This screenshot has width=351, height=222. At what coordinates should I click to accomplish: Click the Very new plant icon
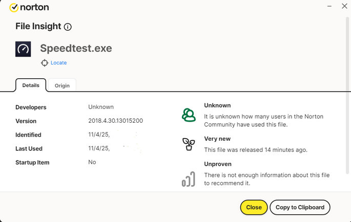[x=189, y=144]
